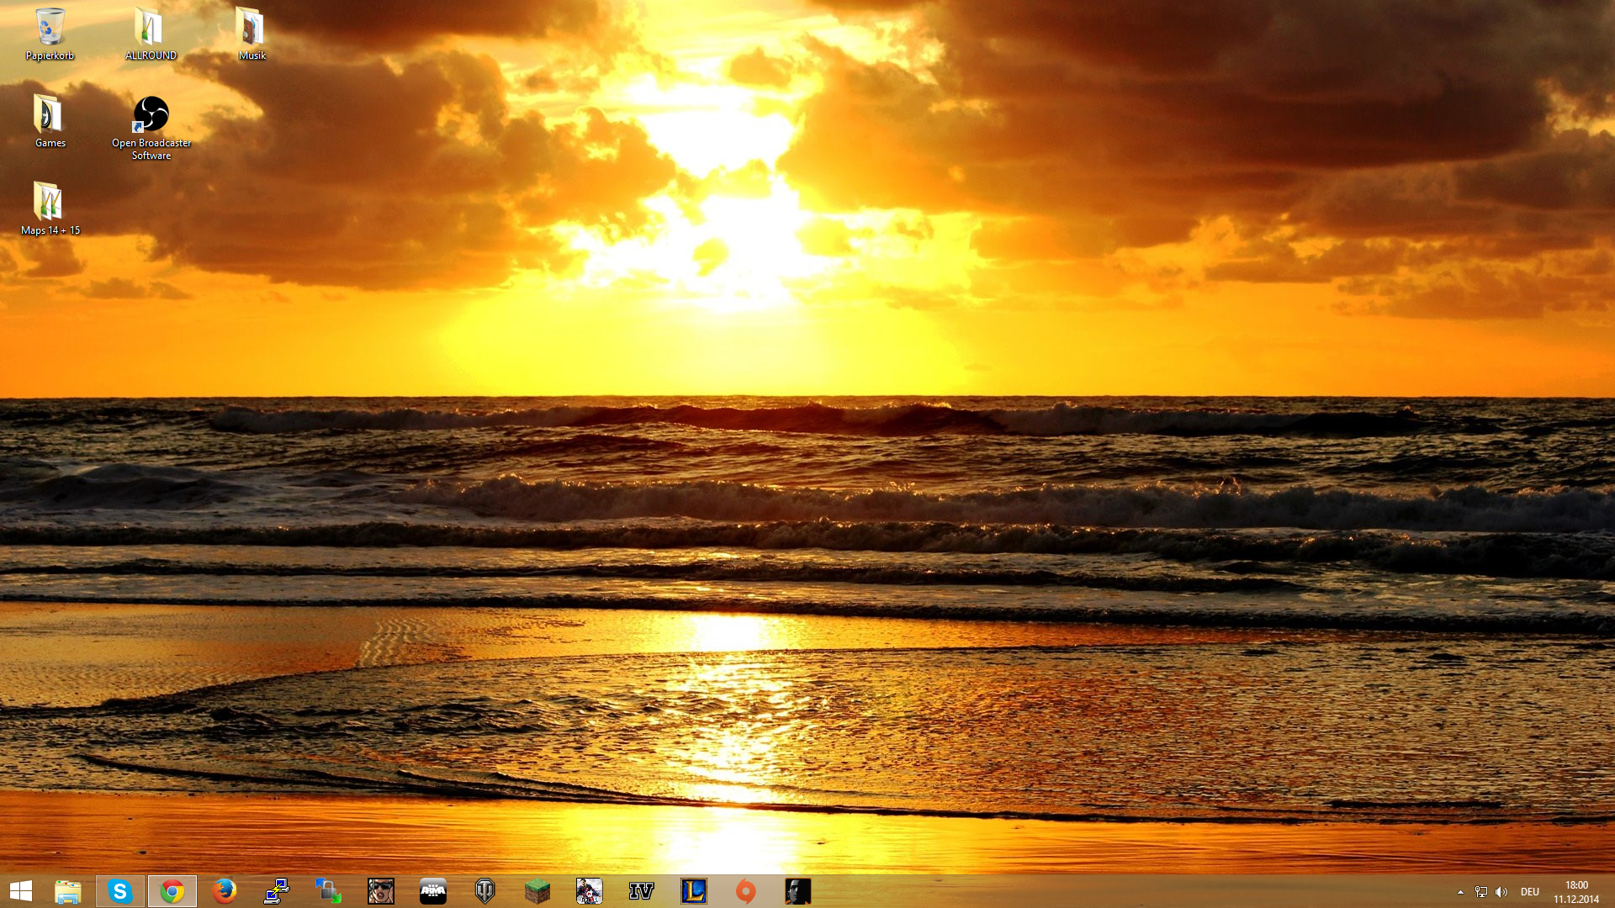Launch League of Legends from the taskbar
Screen dimensions: 1615x908
coord(694,891)
